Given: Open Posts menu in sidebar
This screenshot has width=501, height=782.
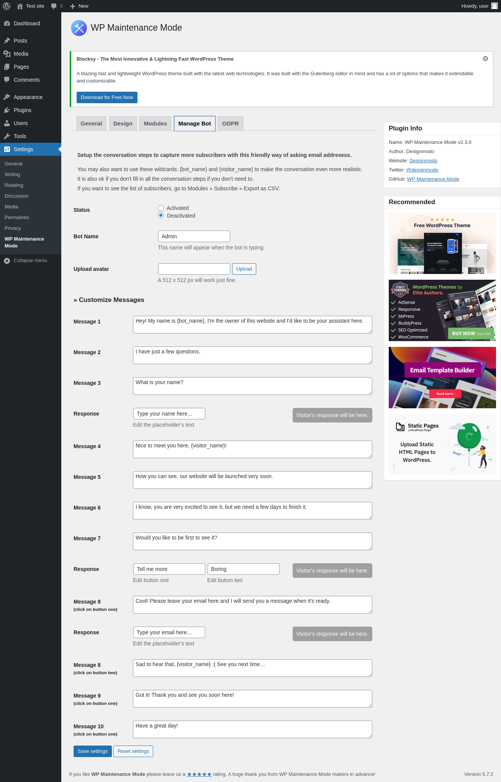Looking at the screenshot, I should (31, 41).
